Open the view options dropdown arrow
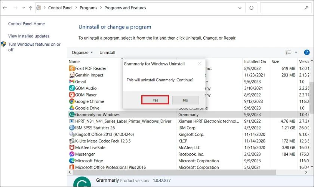Screen dimensions: 314x187 pos(296,52)
